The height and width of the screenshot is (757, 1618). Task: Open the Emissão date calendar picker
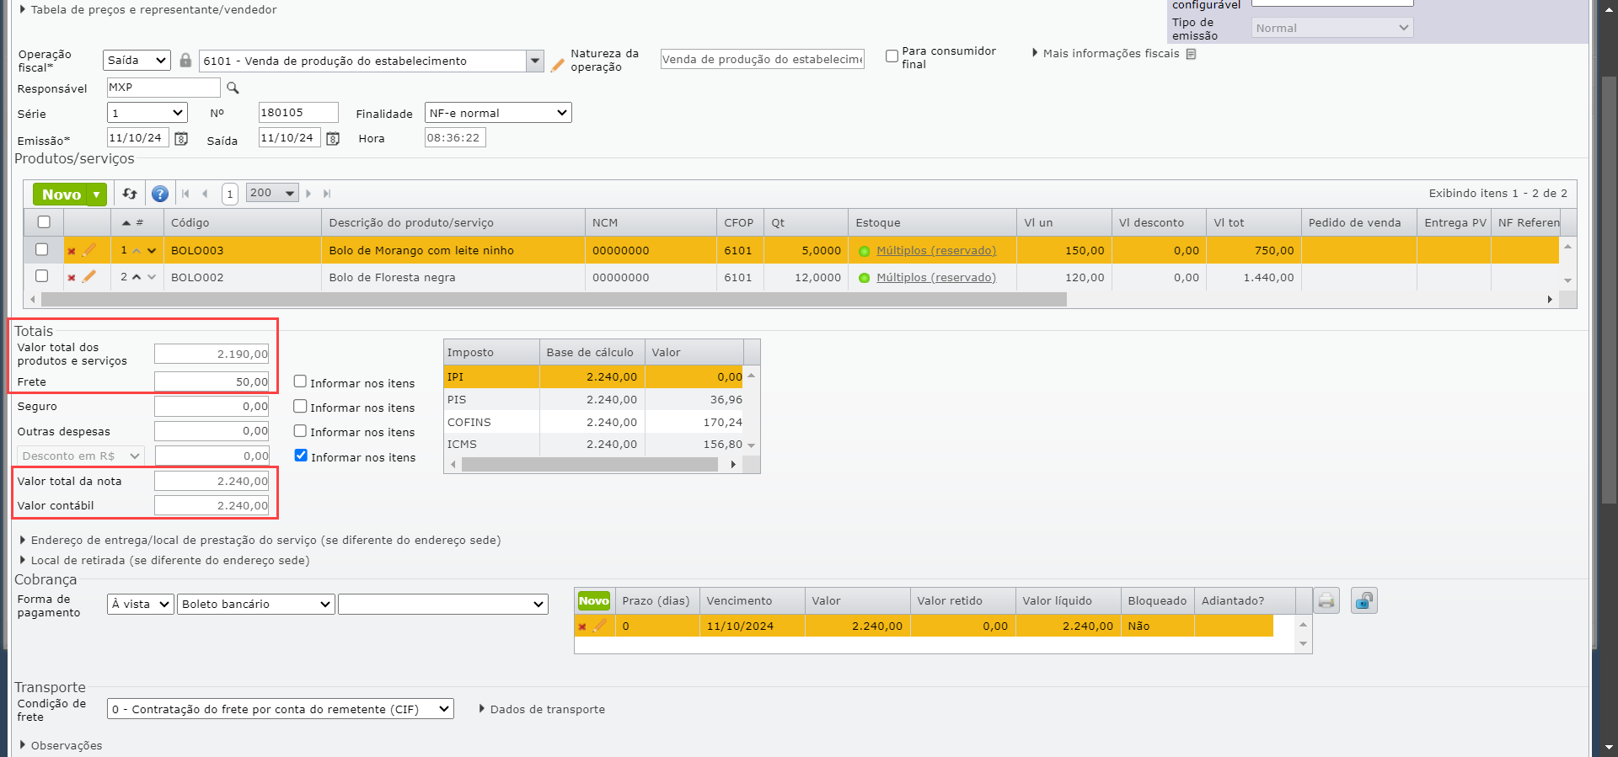(181, 139)
